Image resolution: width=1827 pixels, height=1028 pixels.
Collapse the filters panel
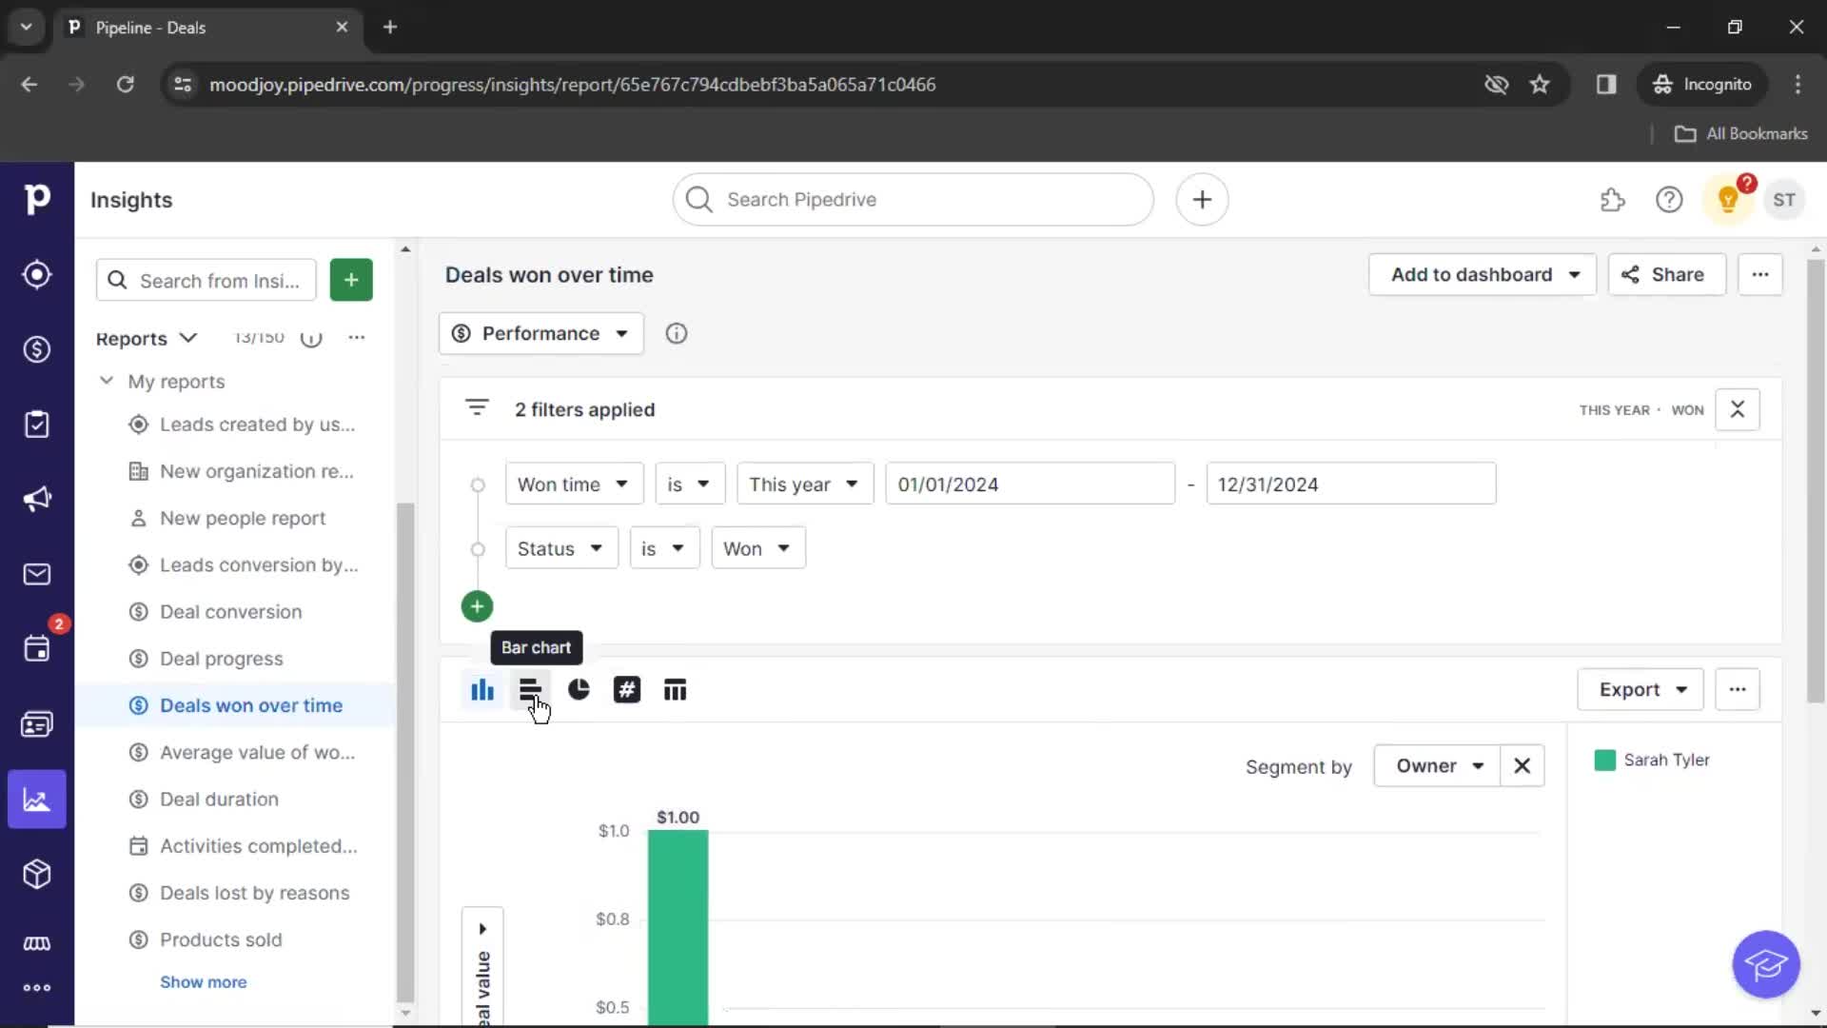tap(1738, 409)
